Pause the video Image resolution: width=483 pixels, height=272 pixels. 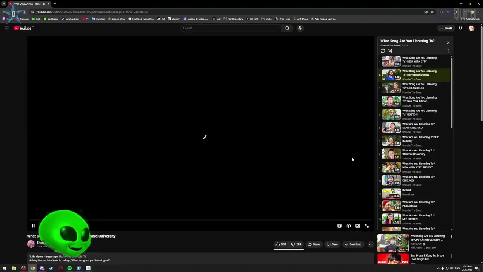[33, 226]
